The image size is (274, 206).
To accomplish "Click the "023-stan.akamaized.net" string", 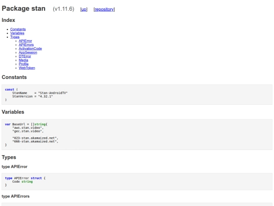I will click(35, 138).
